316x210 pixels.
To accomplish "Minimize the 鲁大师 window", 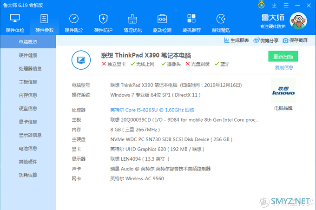I will (298, 6).
